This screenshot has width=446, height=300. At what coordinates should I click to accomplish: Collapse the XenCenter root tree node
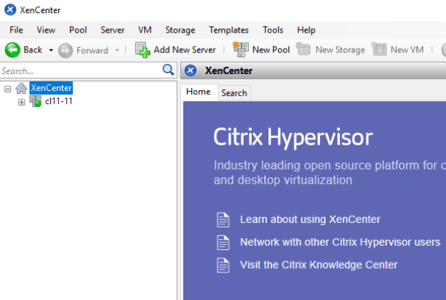click(x=8, y=89)
